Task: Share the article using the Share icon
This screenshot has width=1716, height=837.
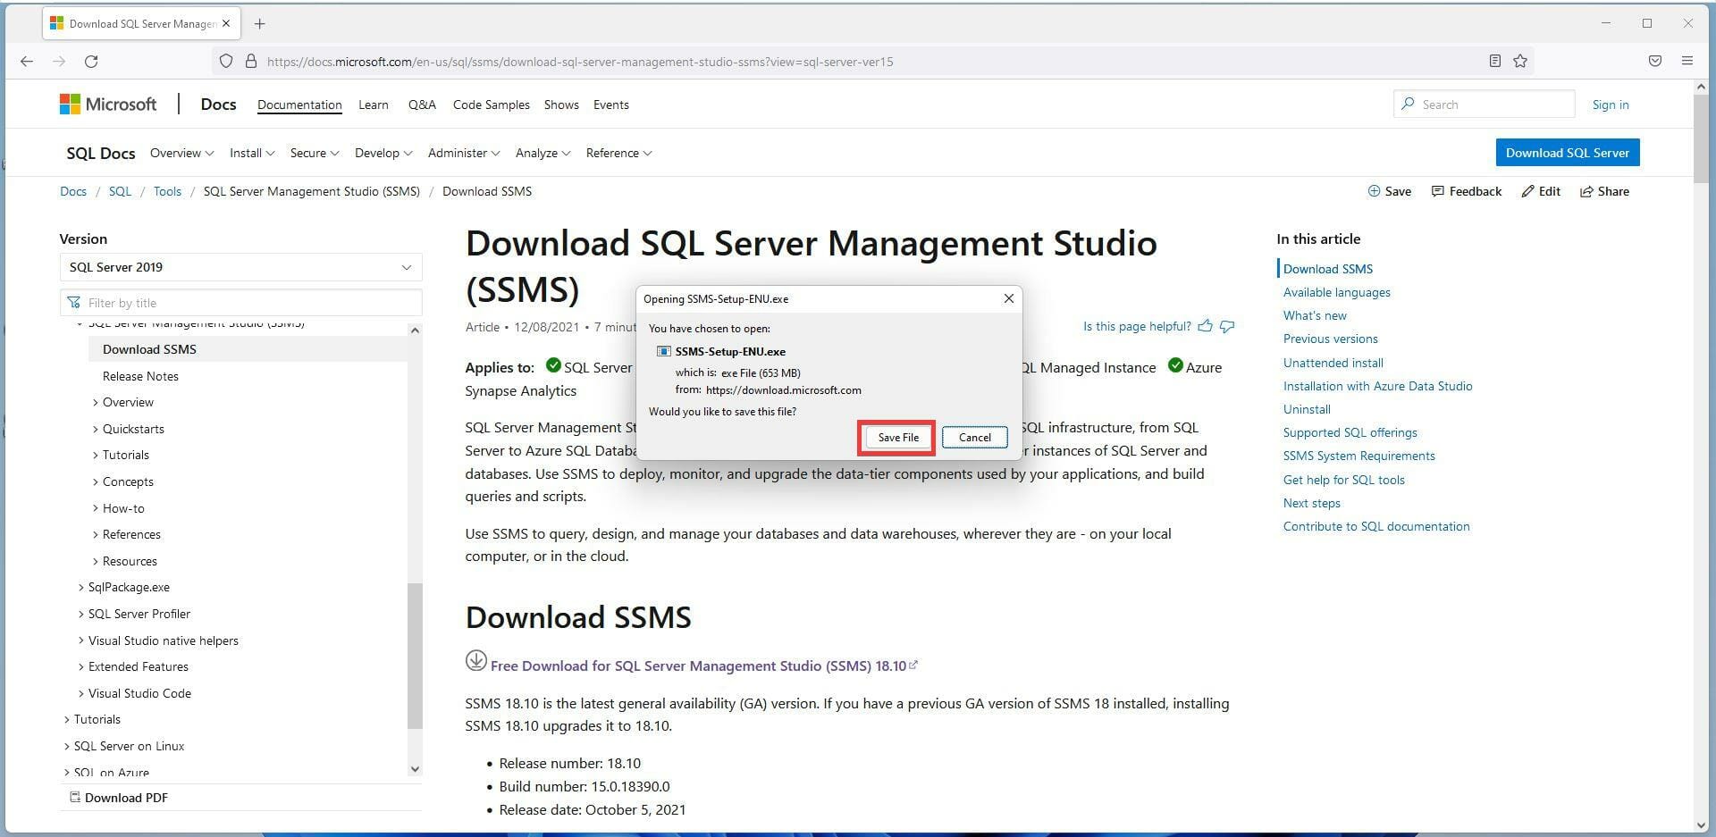Action: coord(1604,191)
